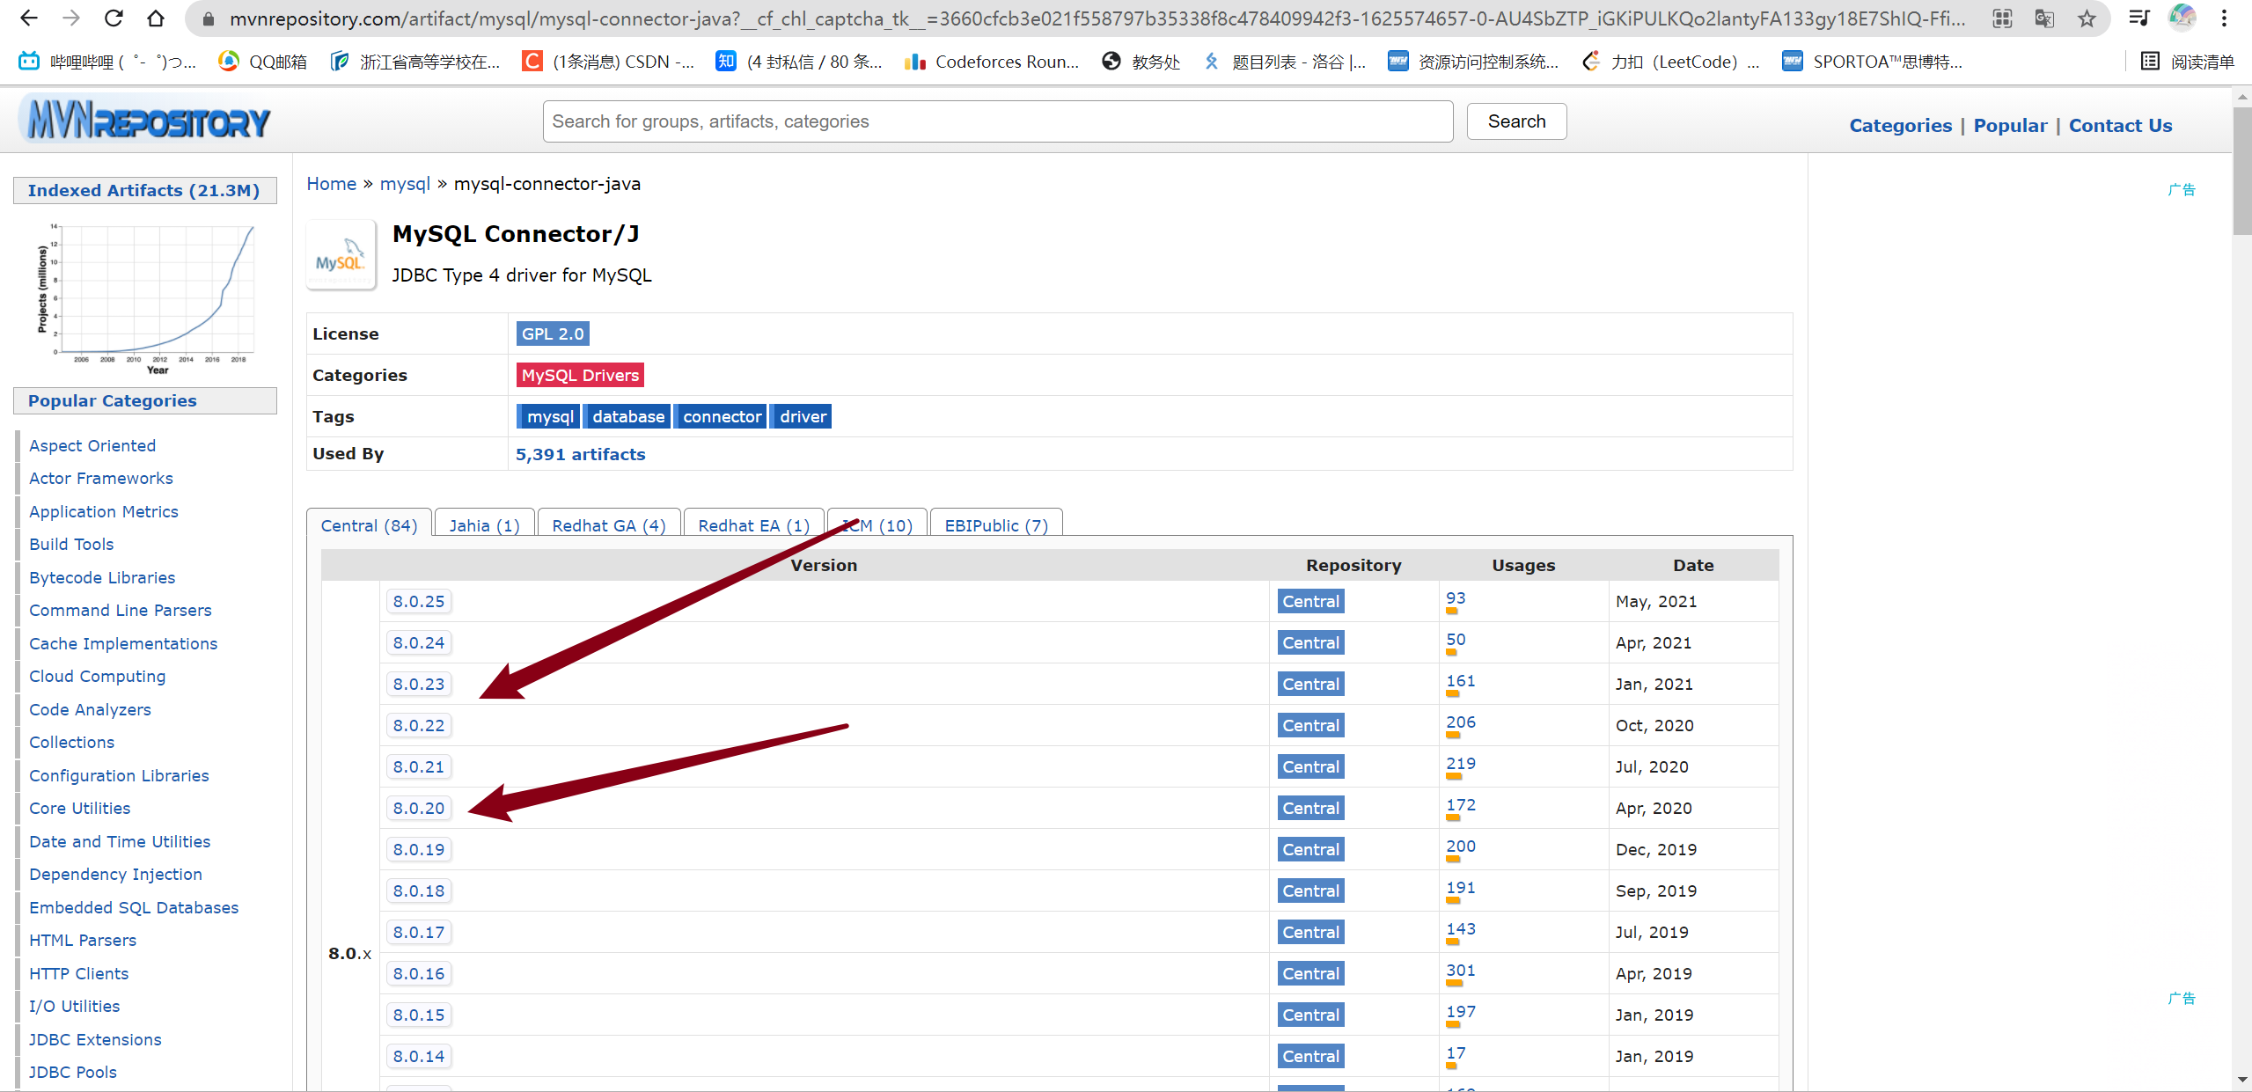
Task: Switch to the Redhat GA (4) tab
Action: click(609, 524)
